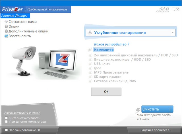This screenshot has width=182, height=134.
Task: Click the icon beside Внешнее хранилище
Action: [x=90, y=60]
